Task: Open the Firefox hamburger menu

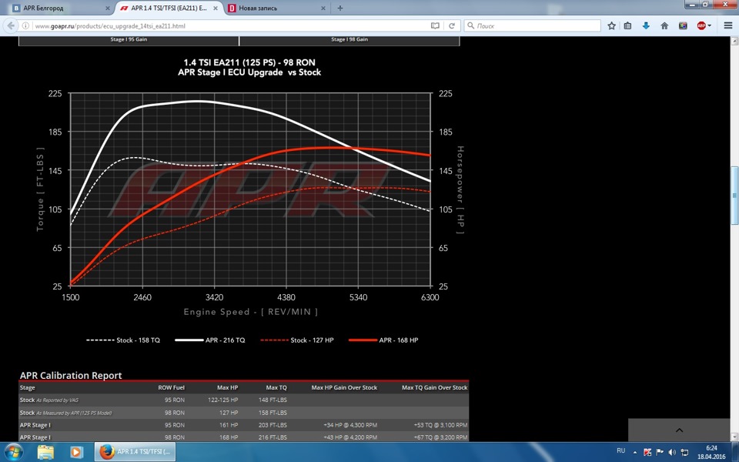Action: [728, 26]
